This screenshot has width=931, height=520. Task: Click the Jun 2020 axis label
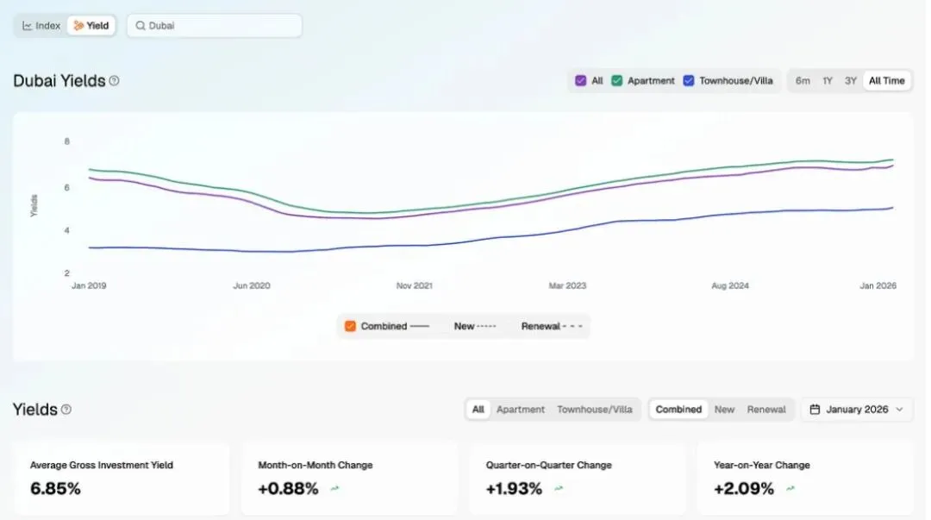(x=251, y=285)
